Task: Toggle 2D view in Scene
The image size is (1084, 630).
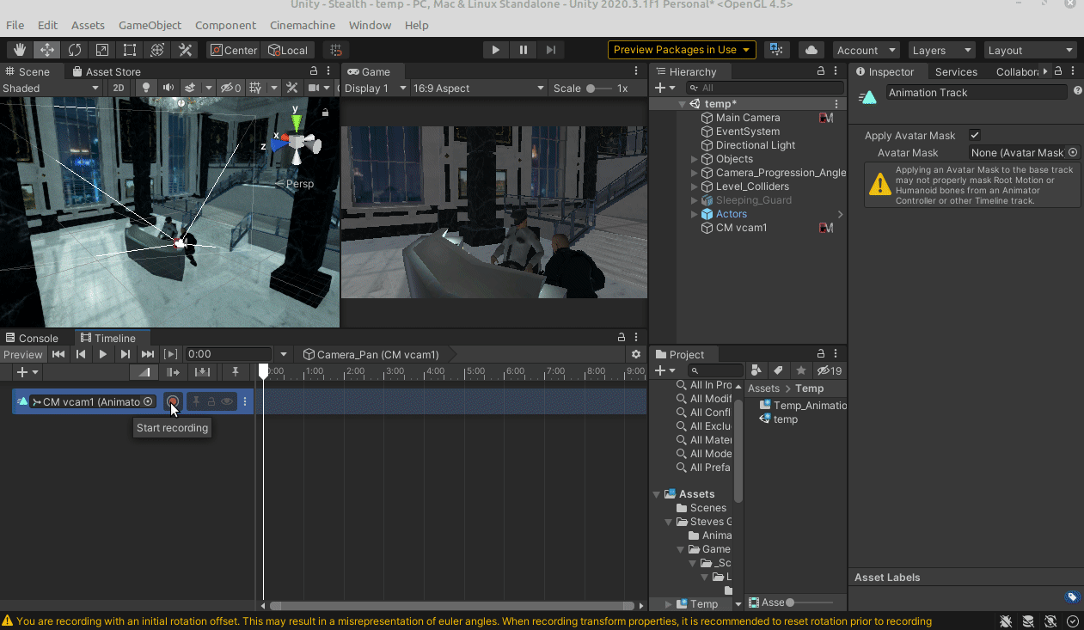Action: tap(119, 88)
